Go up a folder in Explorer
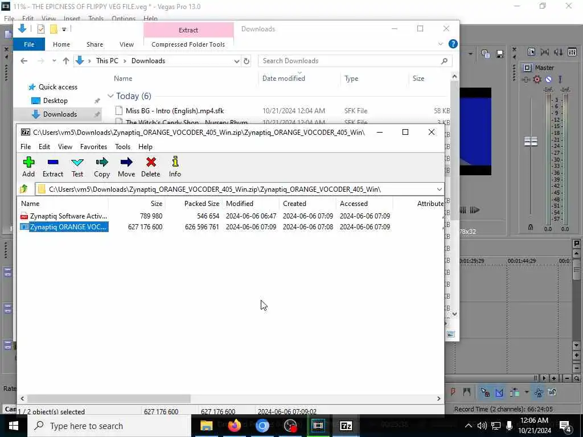The image size is (583, 437). click(66, 61)
